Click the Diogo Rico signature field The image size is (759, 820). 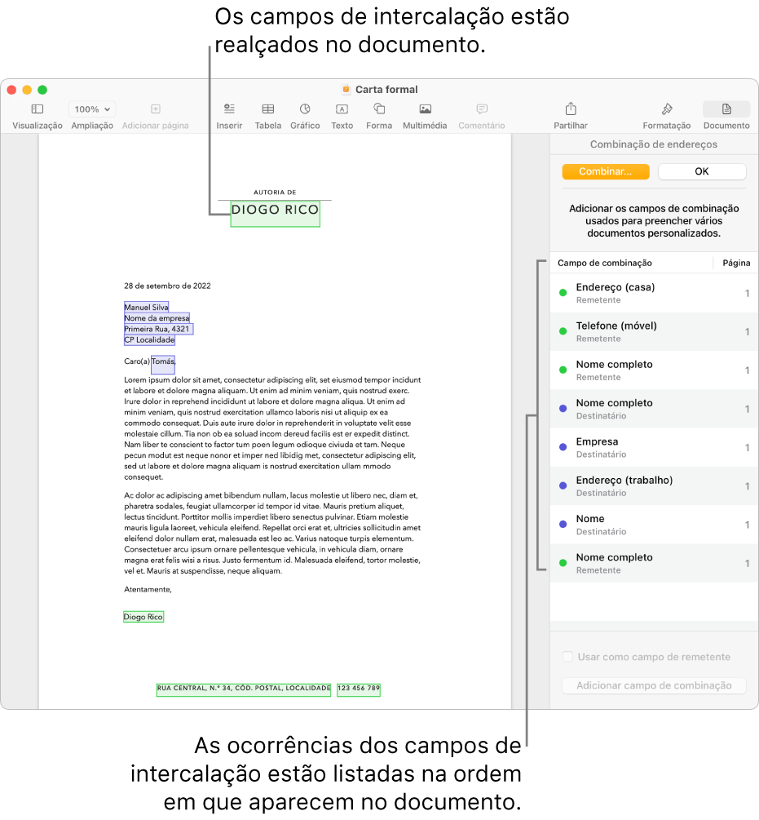pos(143,617)
